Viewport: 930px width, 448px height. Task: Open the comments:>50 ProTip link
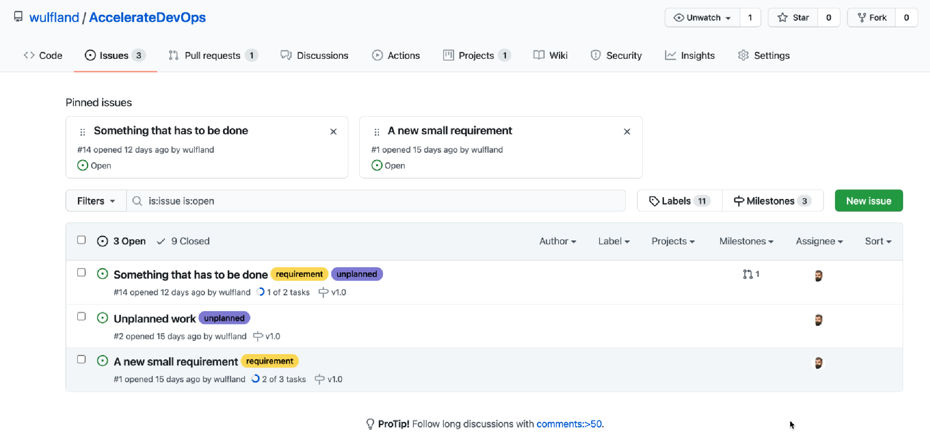click(x=569, y=424)
